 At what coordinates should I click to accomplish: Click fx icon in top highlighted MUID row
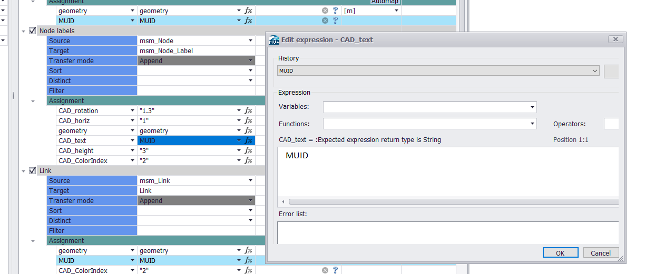pyautogui.click(x=249, y=21)
